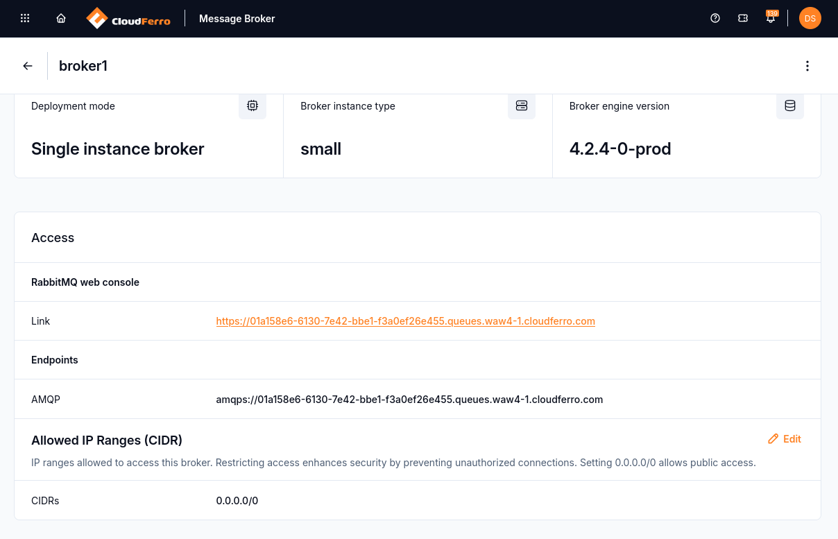Click the Single instance broker value
The height and width of the screenshot is (539, 838).
coord(118,149)
